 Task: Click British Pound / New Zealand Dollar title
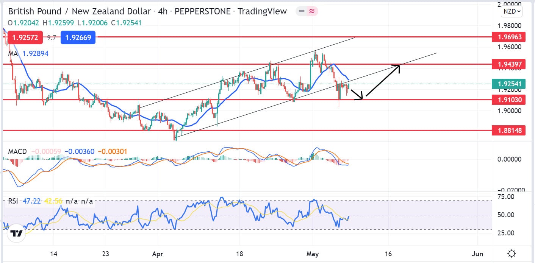(x=80, y=11)
